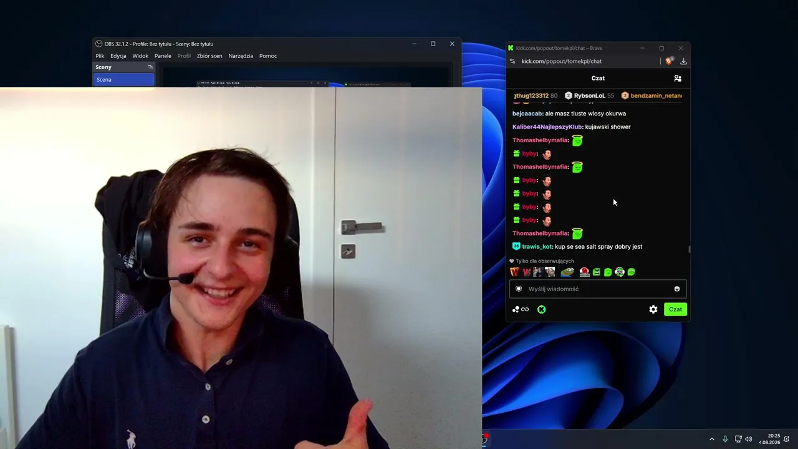Open the chat users list icon

click(x=678, y=79)
